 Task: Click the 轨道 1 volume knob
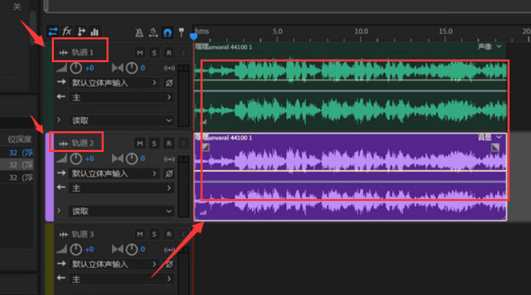(76, 68)
